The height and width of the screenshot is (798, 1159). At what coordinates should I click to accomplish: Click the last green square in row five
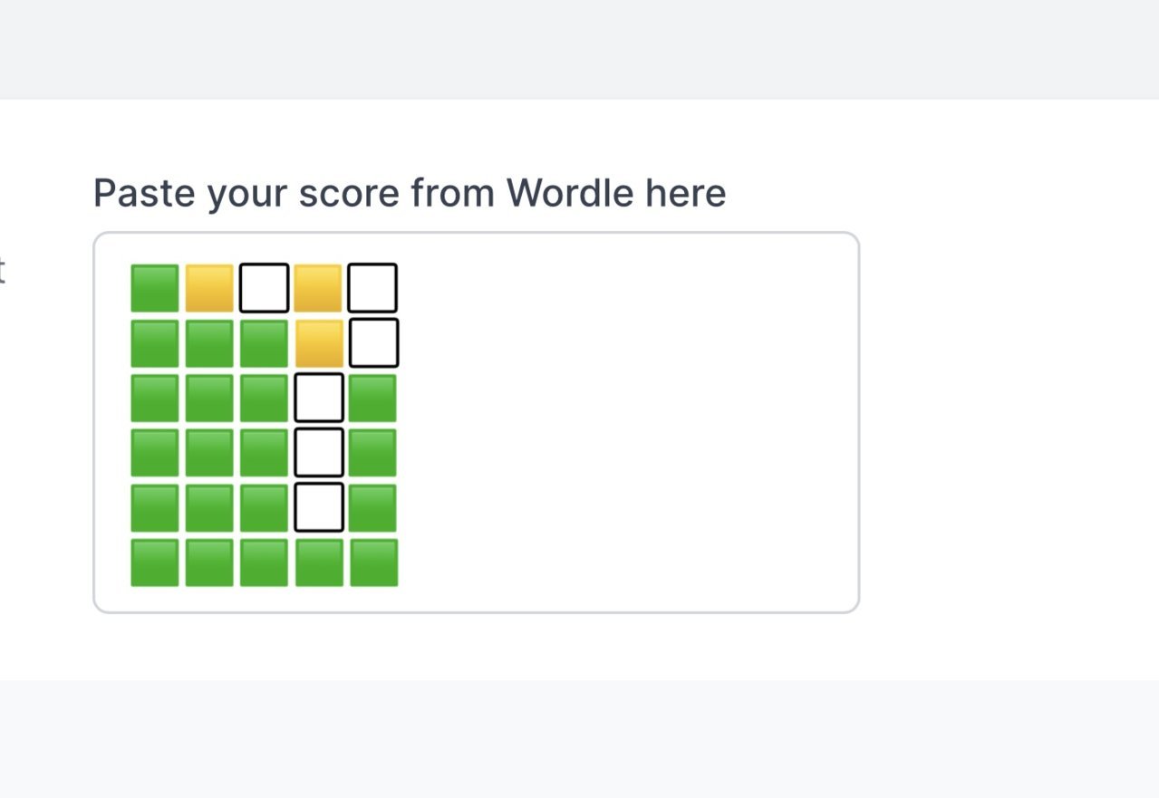(x=373, y=508)
